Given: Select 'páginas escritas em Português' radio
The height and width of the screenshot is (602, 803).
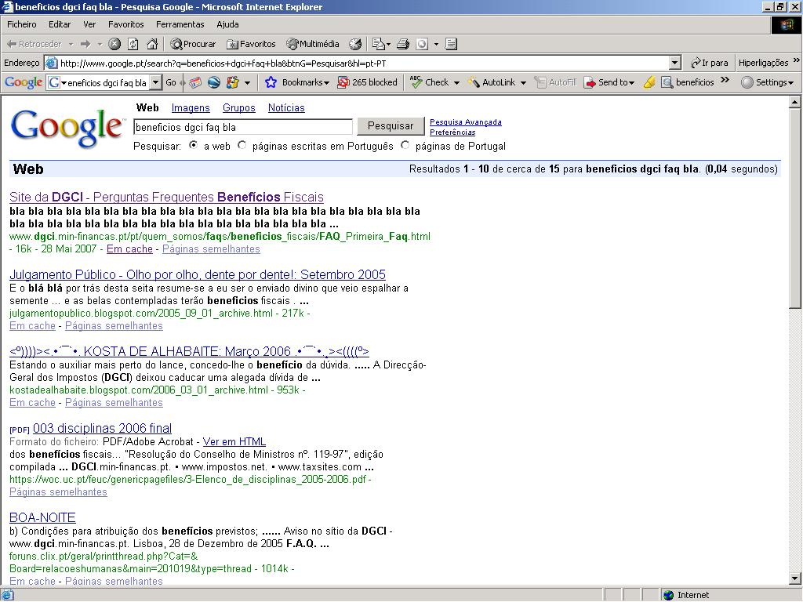Looking at the screenshot, I should (242, 145).
